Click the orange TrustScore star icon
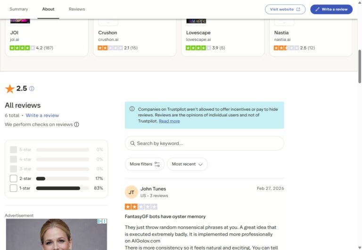The width and height of the screenshot is (362, 250). [x=9, y=89]
